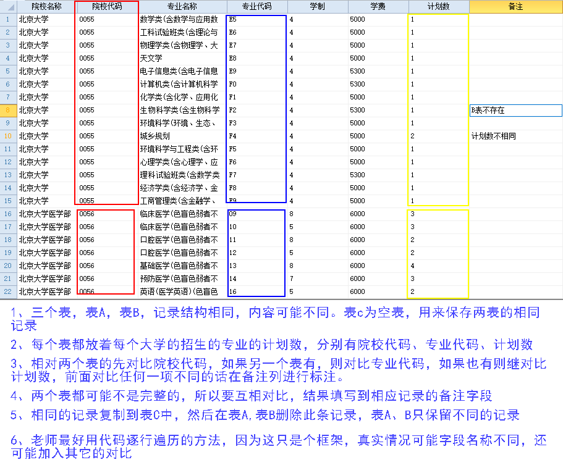
Task: Click major code cell 09
Action: [257, 214]
